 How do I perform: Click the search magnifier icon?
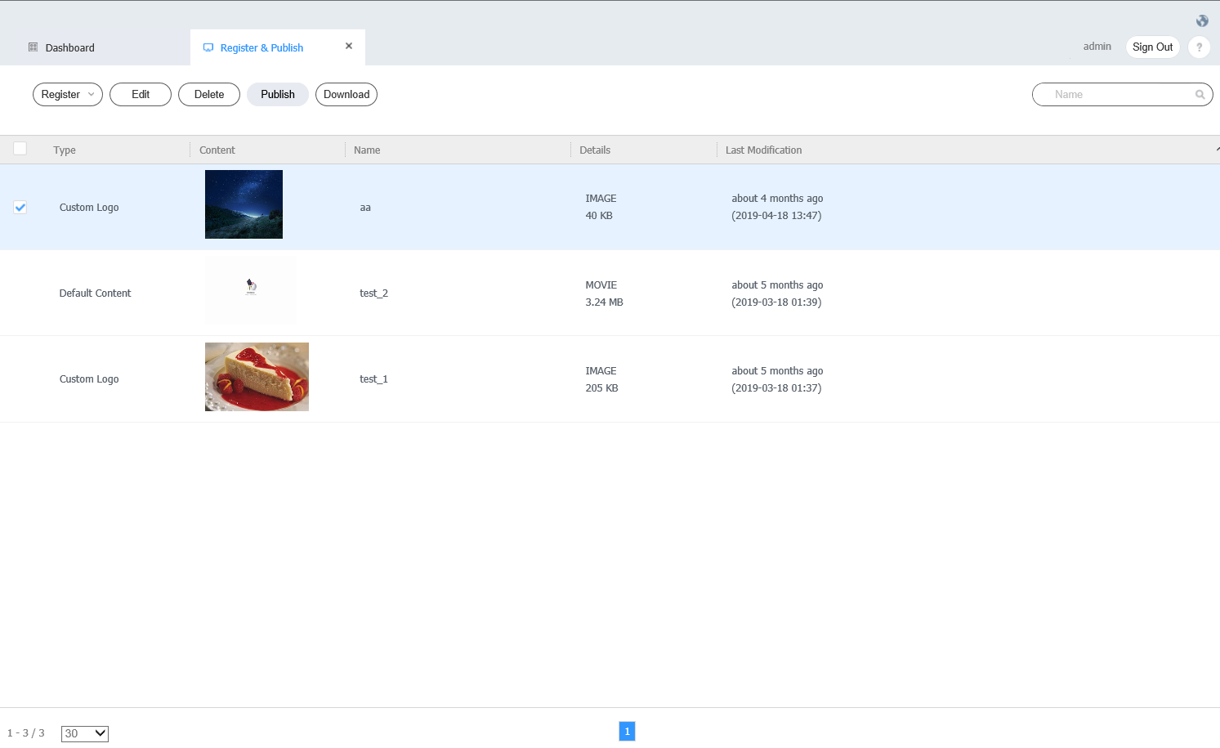(x=1200, y=95)
